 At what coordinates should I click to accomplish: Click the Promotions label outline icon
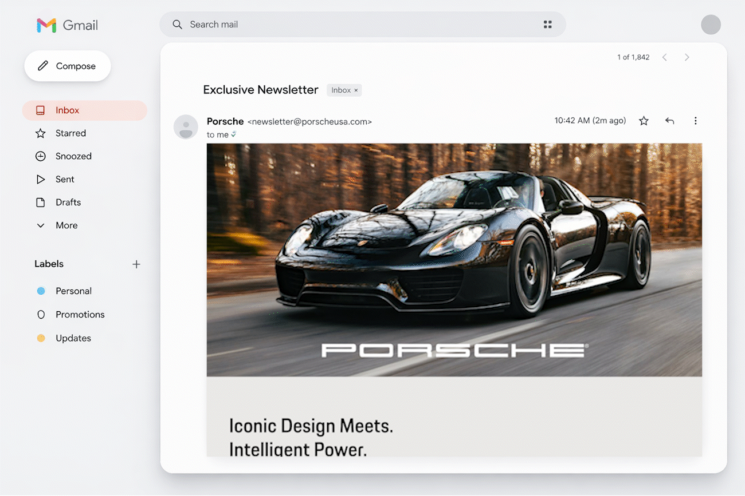41,315
